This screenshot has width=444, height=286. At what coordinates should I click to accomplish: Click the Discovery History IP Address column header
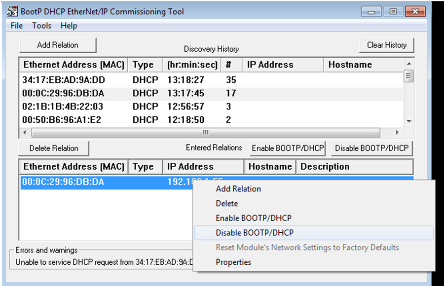click(283, 65)
